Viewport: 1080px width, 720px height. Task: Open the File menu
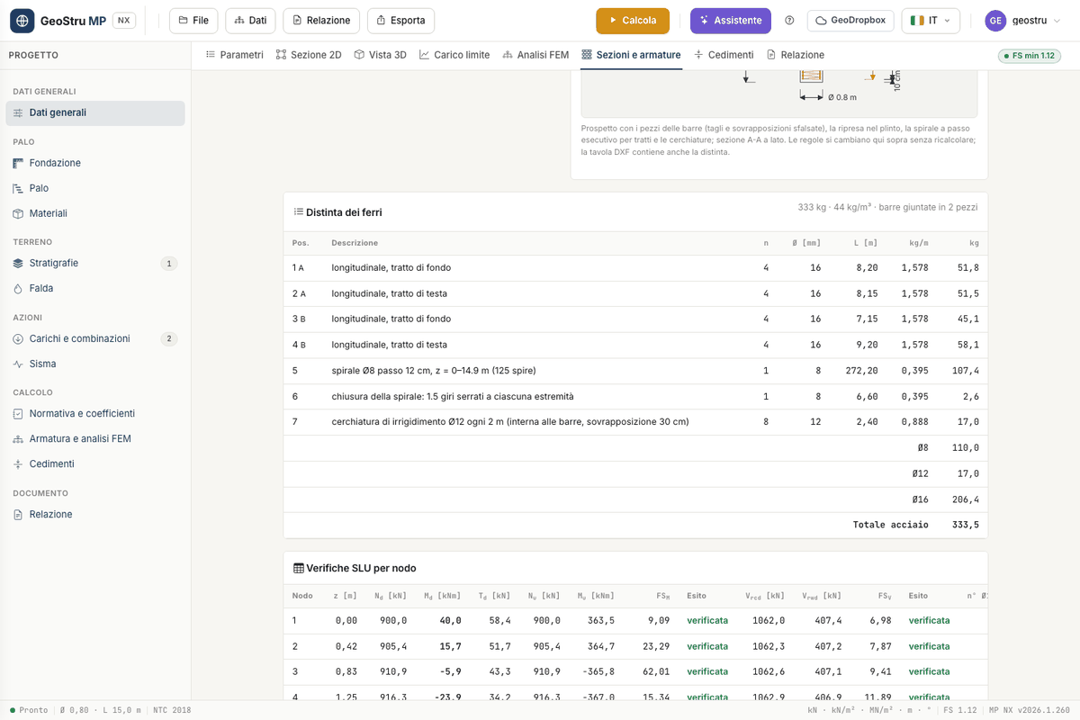[x=193, y=21]
